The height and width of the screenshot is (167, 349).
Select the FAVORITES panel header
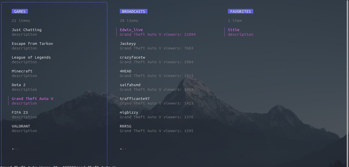click(x=240, y=11)
